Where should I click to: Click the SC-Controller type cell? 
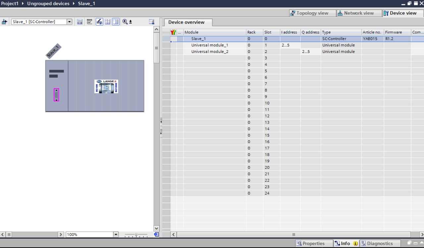[341, 39]
